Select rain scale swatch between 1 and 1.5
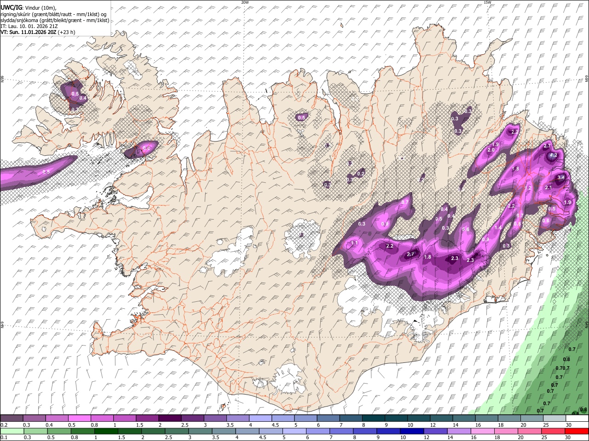The width and height of the screenshot is (589, 441). click(x=106, y=431)
